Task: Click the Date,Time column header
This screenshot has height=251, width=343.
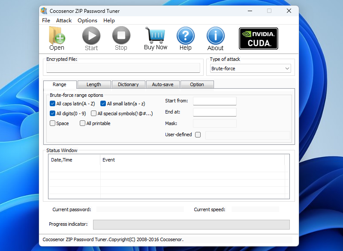Action: tap(74, 160)
